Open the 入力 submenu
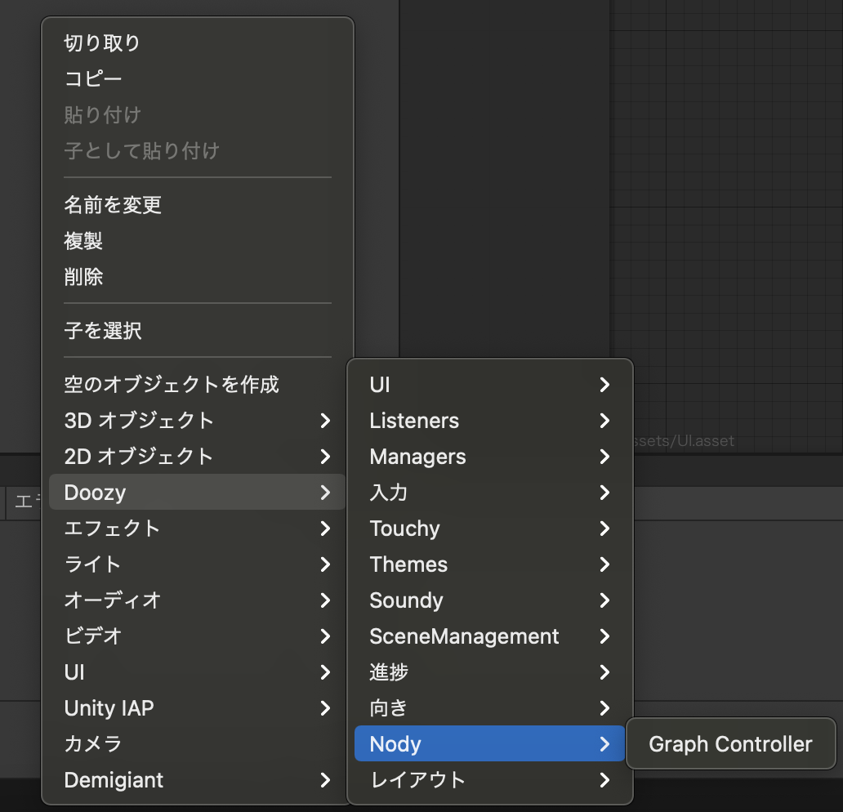Image resolution: width=843 pixels, height=812 pixels. coord(490,493)
